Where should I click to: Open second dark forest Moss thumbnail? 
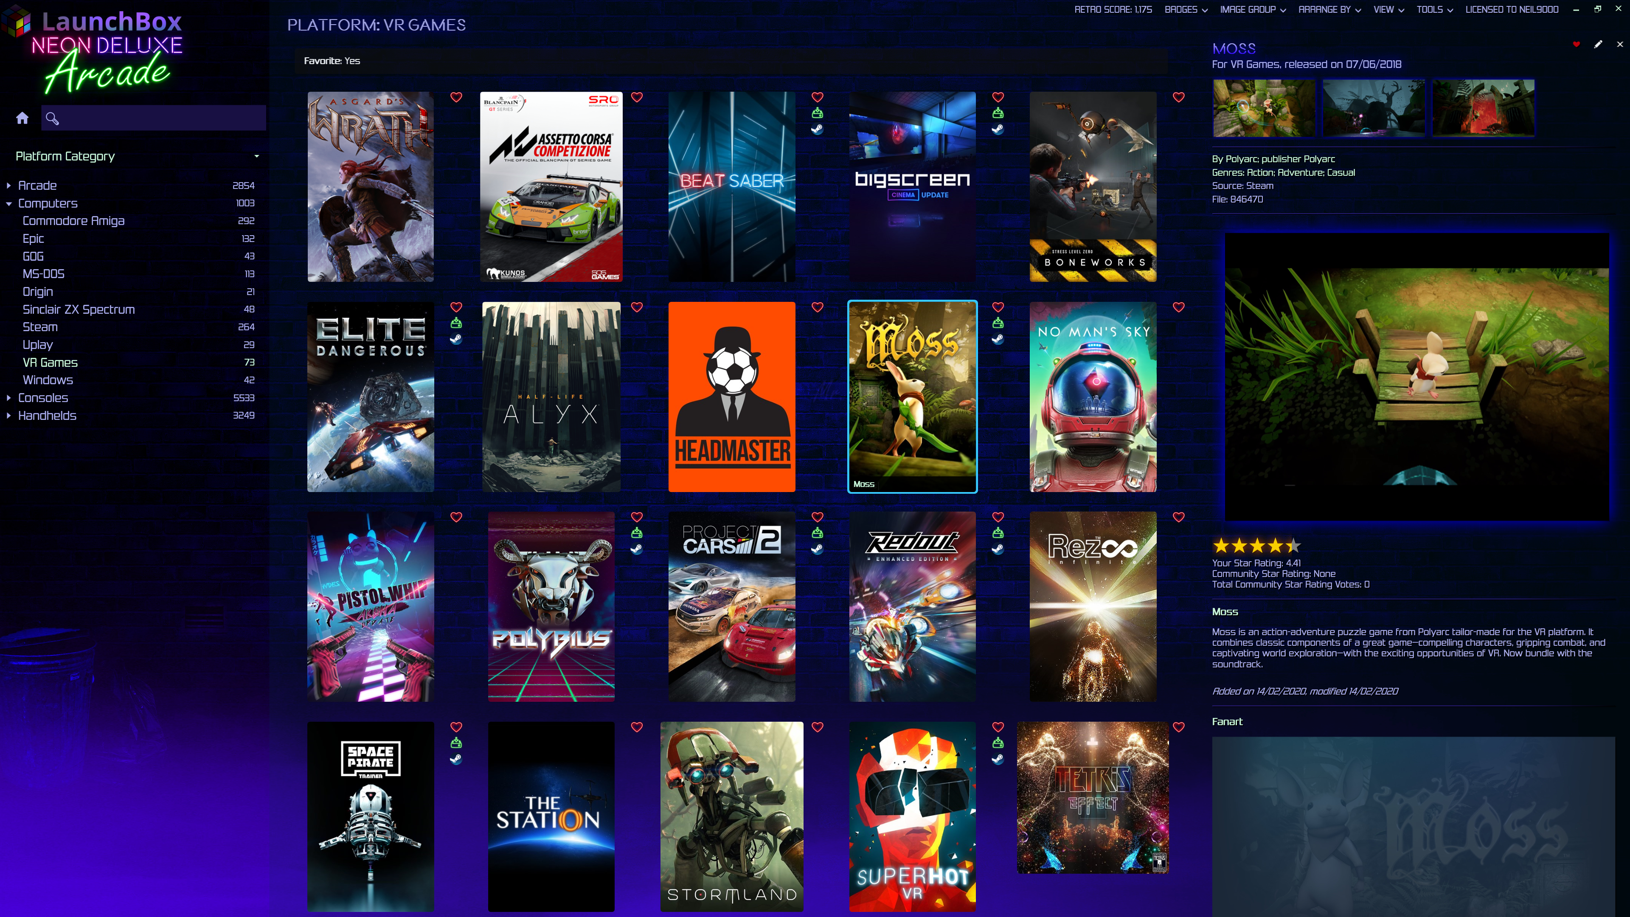coord(1373,108)
